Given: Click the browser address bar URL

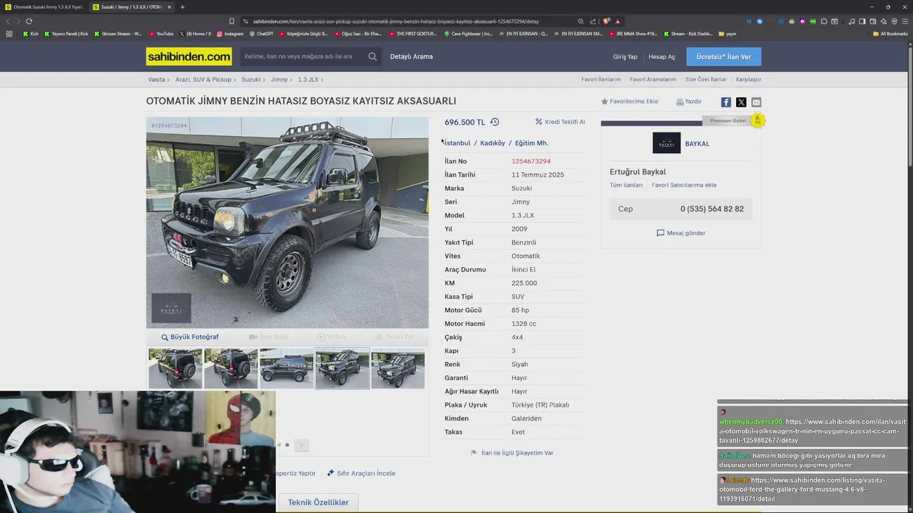Looking at the screenshot, I should click(x=396, y=21).
